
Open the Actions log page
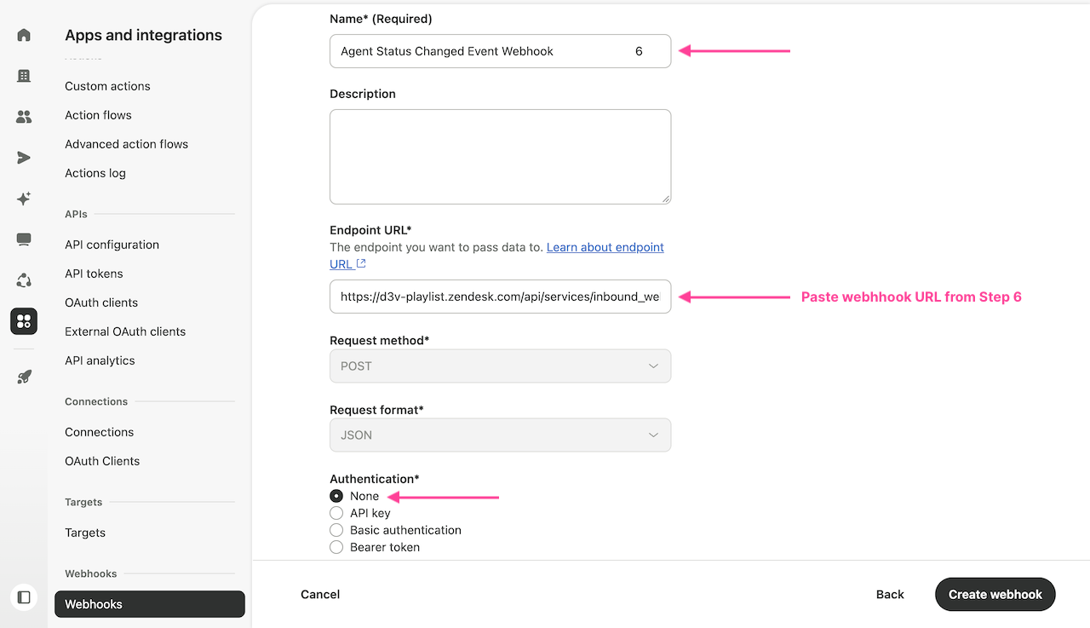(x=95, y=173)
